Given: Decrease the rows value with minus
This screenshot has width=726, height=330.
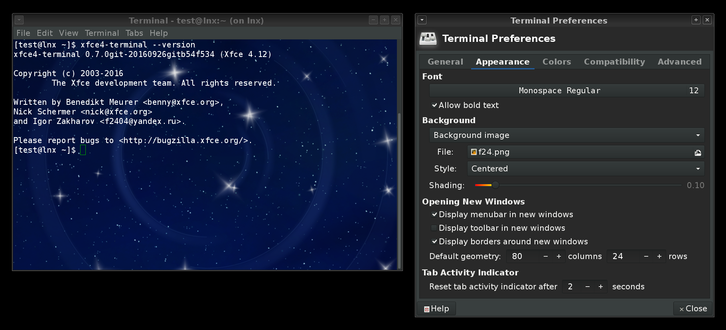Looking at the screenshot, I should tap(646, 256).
